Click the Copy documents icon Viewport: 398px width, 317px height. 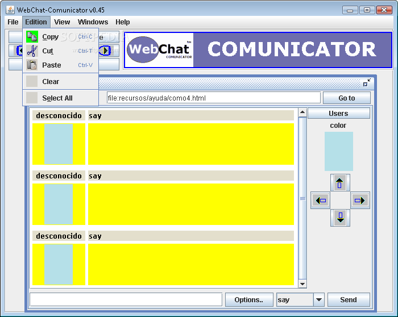pos(32,37)
